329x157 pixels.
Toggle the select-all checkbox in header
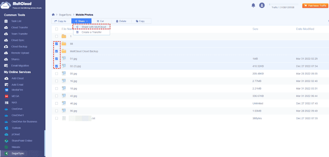(57, 29)
